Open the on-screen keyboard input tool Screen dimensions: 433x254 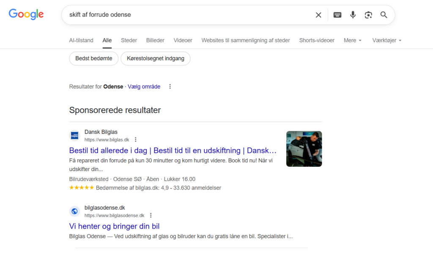coord(337,15)
